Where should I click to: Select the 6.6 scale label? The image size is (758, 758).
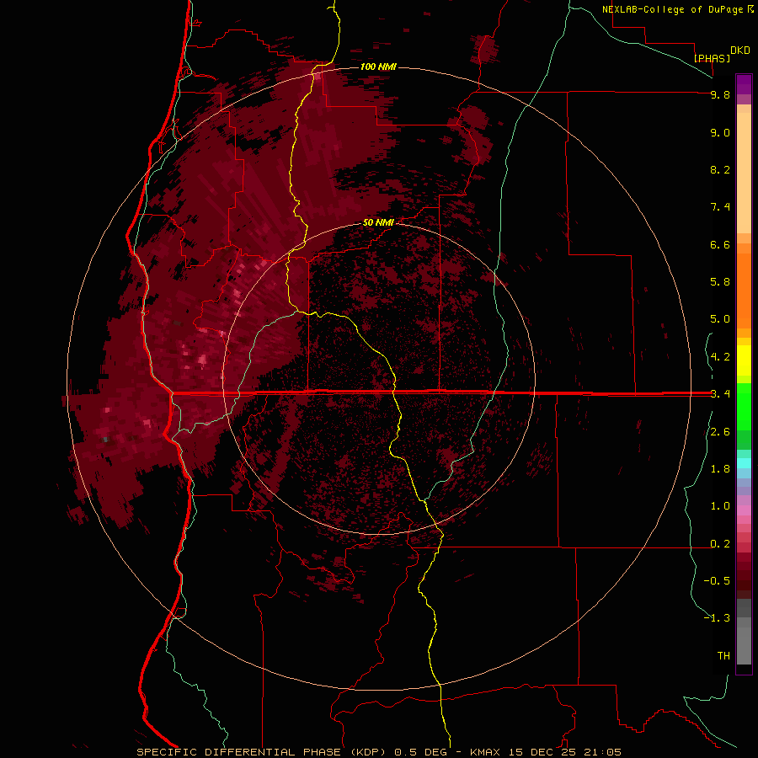(720, 244)
